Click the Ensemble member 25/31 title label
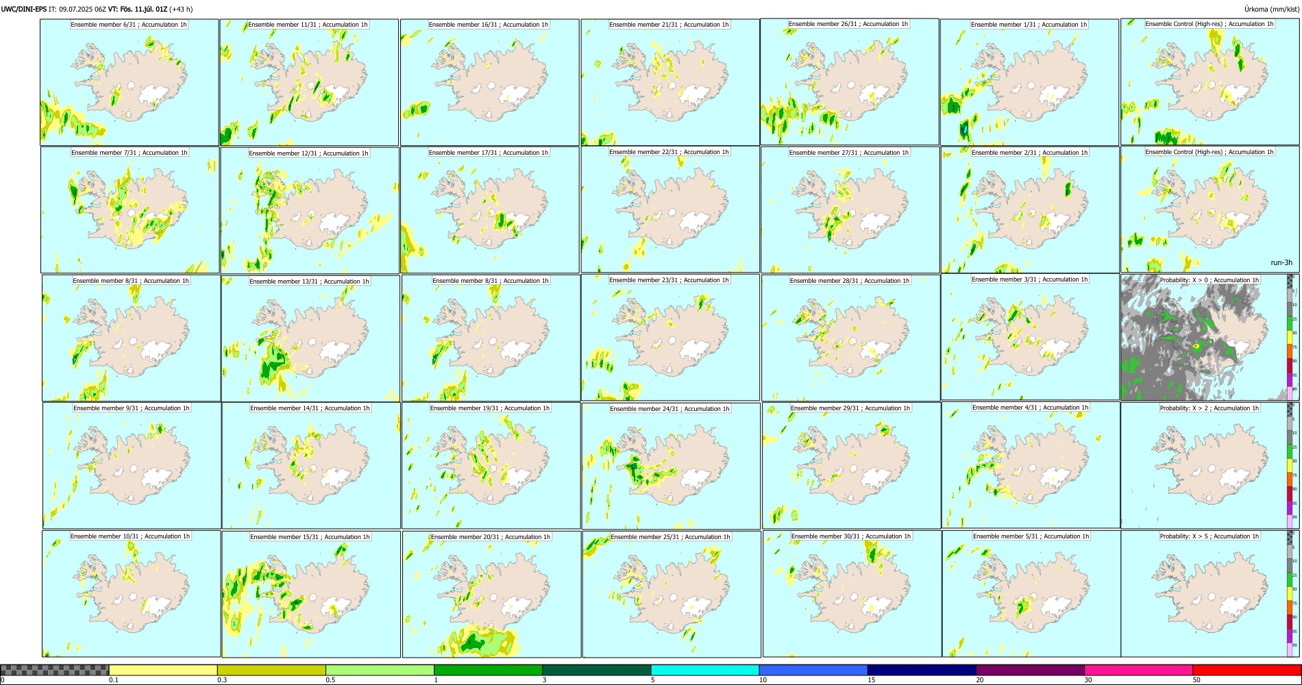The width and height of the screenshot is (1302, 685). 670,537
